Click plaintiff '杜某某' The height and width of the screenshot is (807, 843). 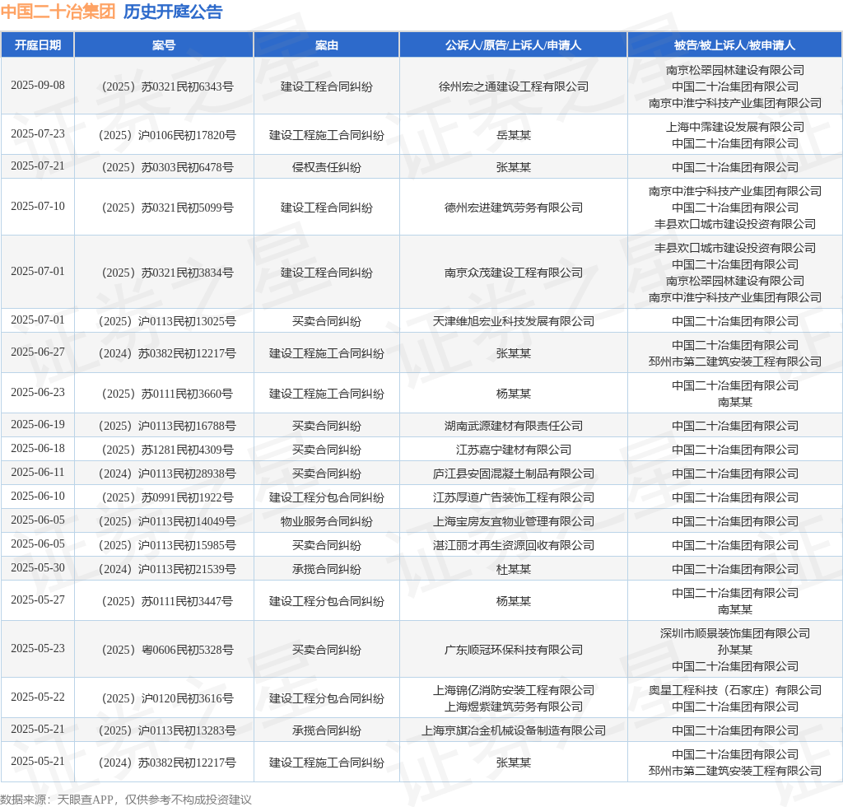(514, 569)
